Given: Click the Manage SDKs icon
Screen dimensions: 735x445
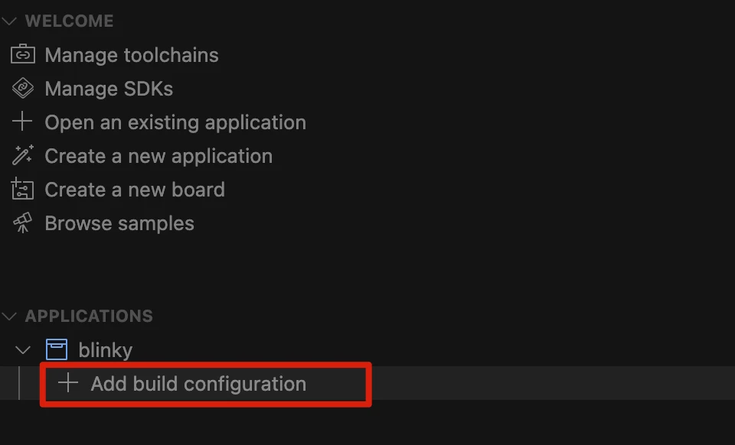Looking at the screenshot, I should [22, 88].
